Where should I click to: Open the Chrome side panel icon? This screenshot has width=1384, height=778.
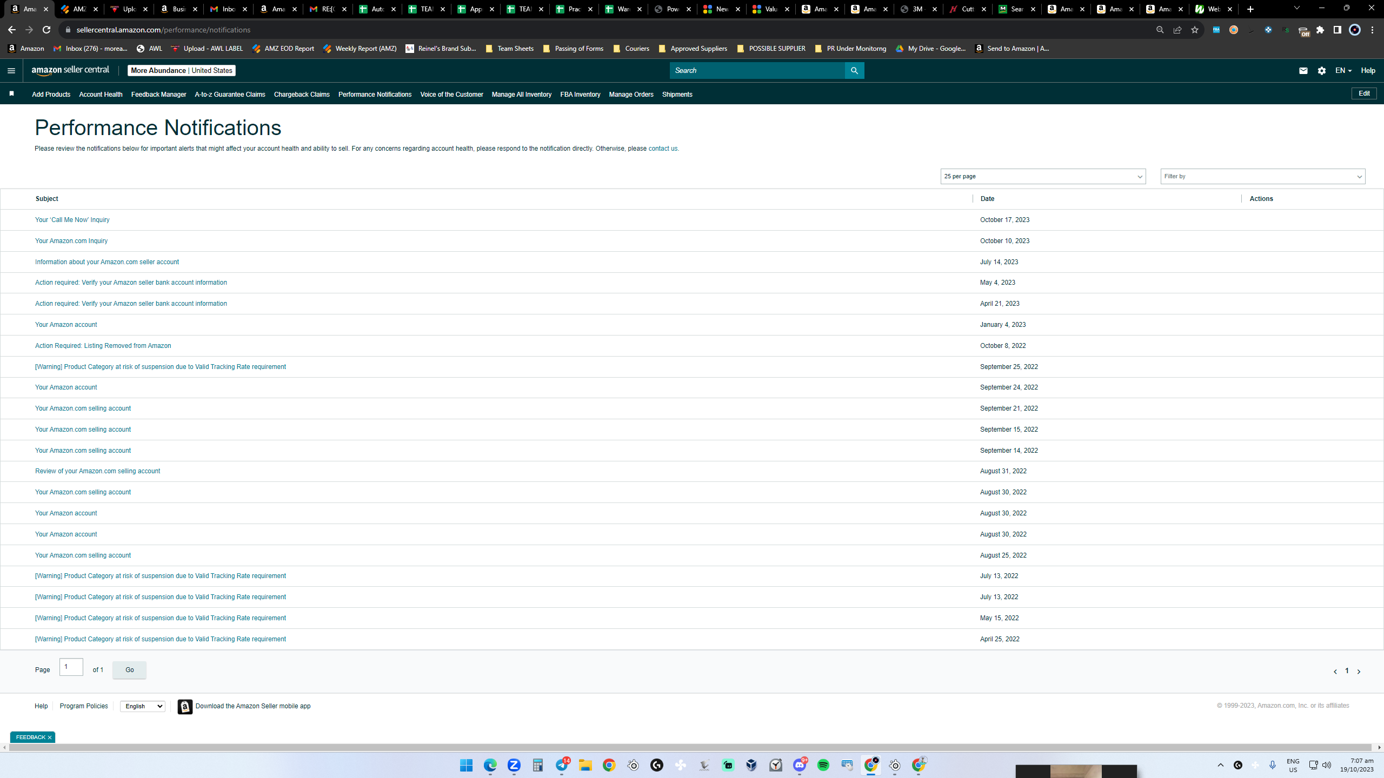click(x=1337, y=30)
